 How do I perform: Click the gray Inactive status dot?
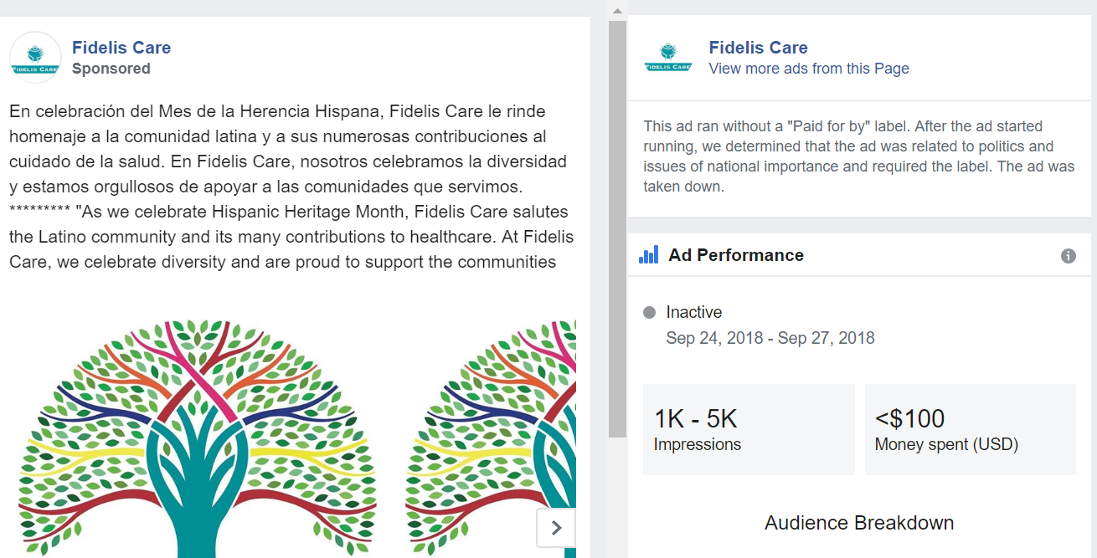click(x=649, y=312)
